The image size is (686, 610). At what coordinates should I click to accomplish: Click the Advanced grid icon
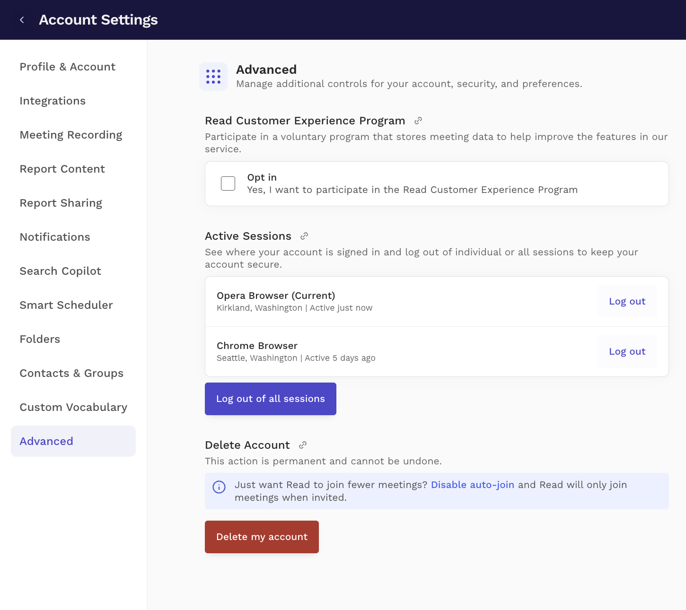click(213, 76)
